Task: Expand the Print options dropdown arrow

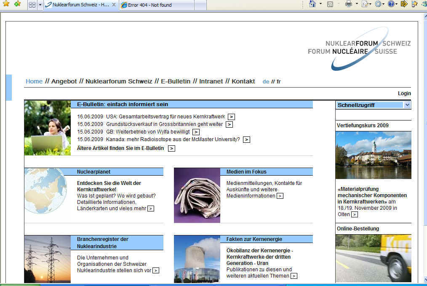Action: pyautogui.click(x=357, y=4)
